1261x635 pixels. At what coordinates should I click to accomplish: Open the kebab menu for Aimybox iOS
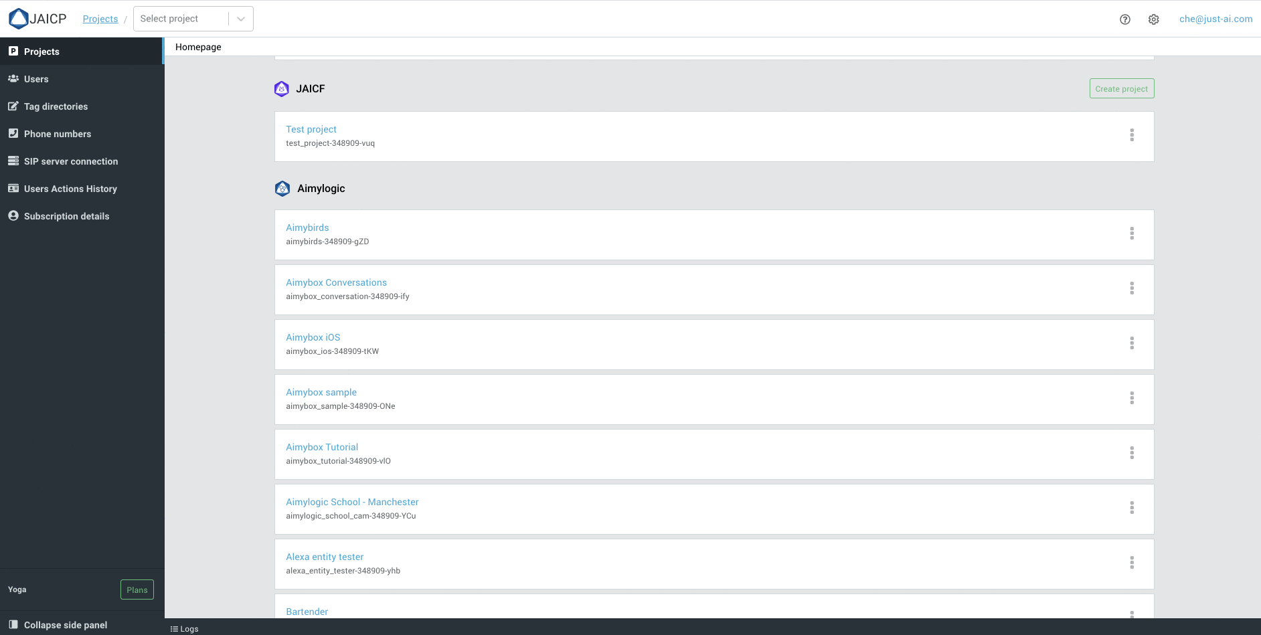pos(1132,343)
